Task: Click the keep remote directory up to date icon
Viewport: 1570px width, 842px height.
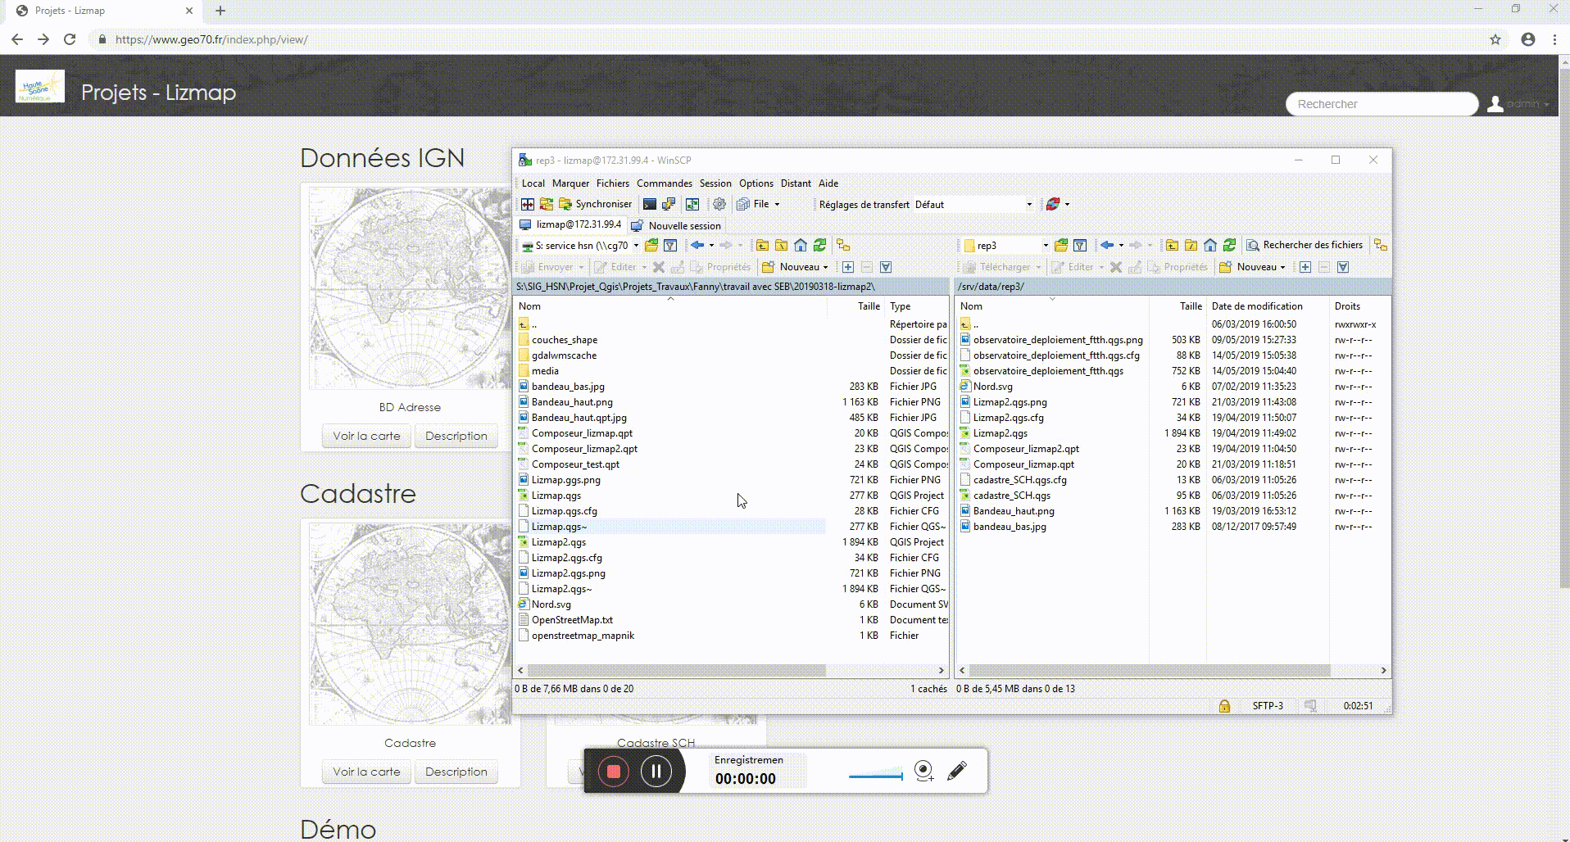Action: click(692, 204)
